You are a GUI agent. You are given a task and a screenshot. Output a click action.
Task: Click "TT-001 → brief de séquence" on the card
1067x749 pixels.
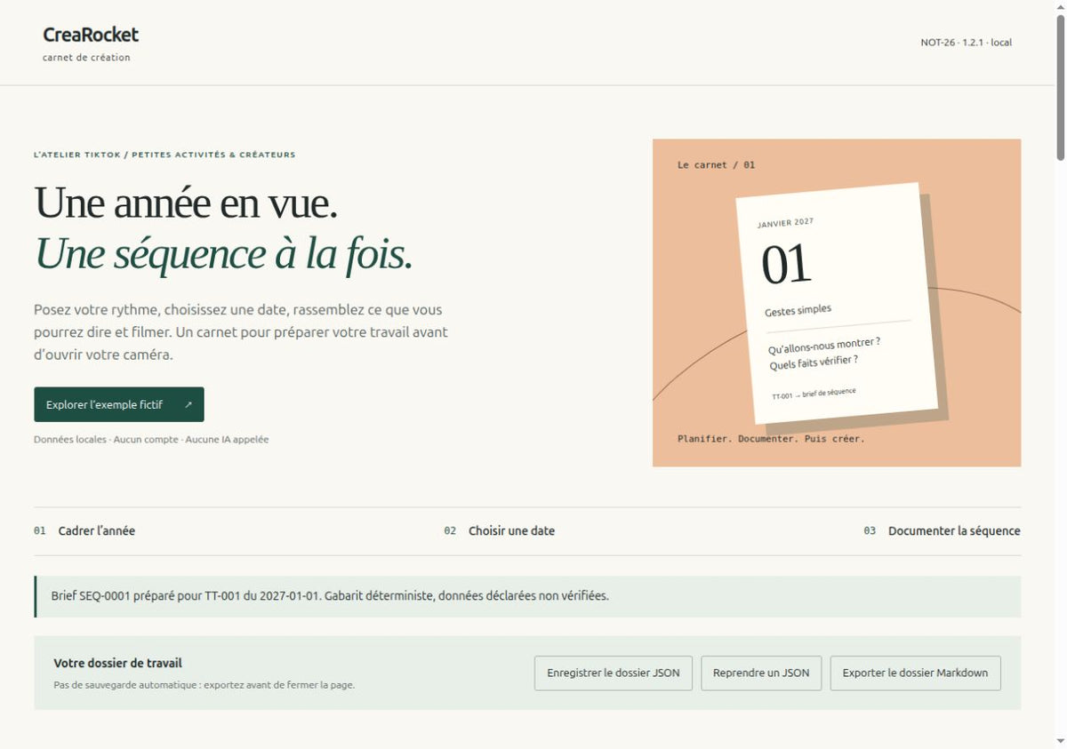(814, 394)
